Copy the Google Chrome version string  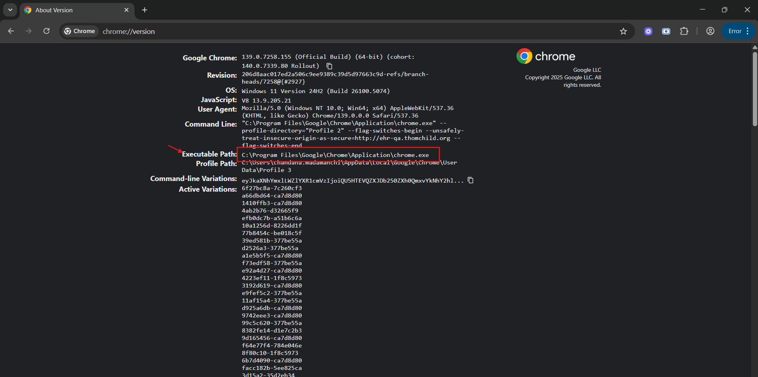[x=329, y=66]
